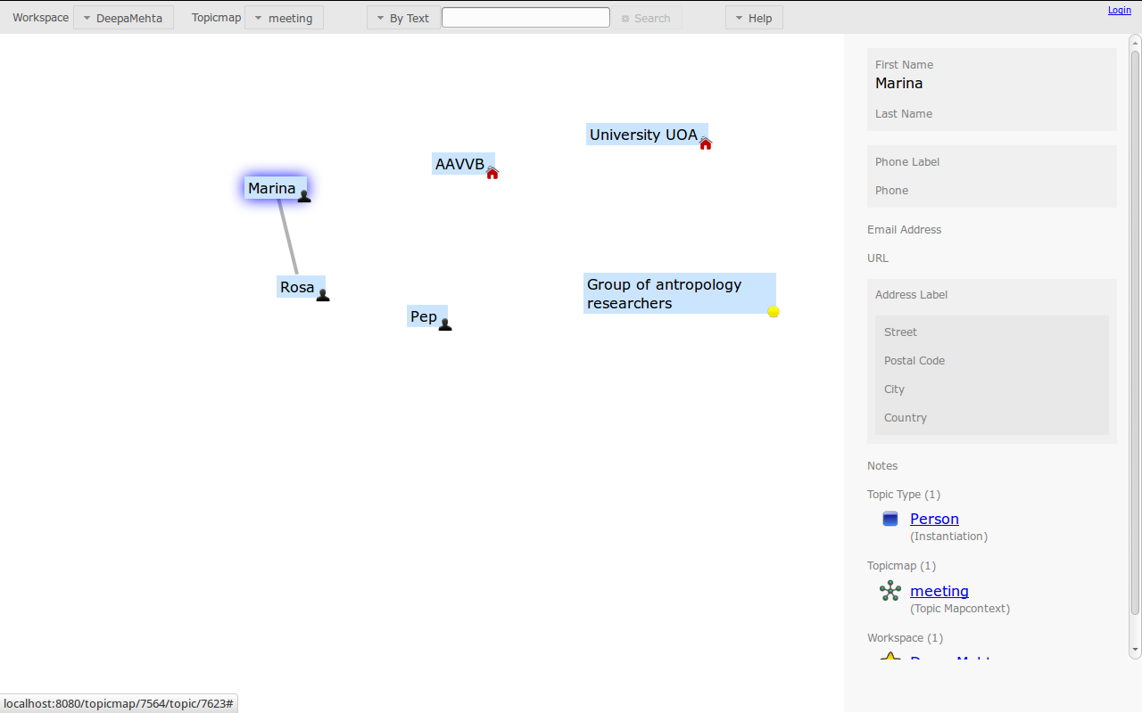
Task: Click the URL field label
Action: [878, 258]
